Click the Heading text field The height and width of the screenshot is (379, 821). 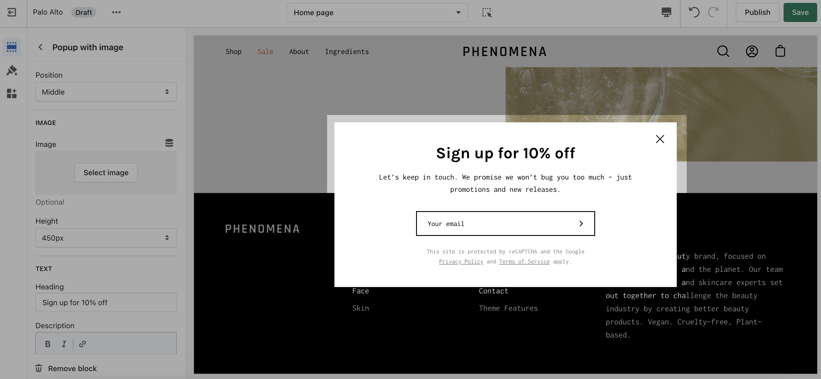point(106,302)
